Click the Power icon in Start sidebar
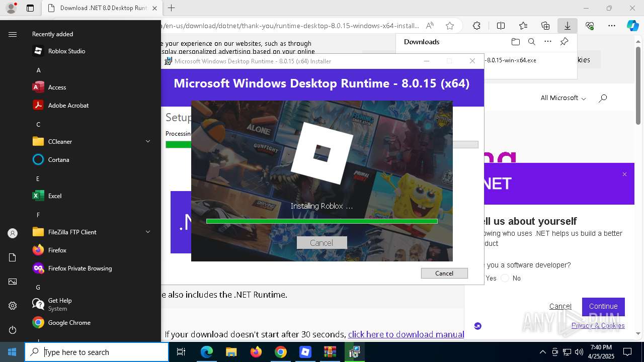 tap(13, 330)
